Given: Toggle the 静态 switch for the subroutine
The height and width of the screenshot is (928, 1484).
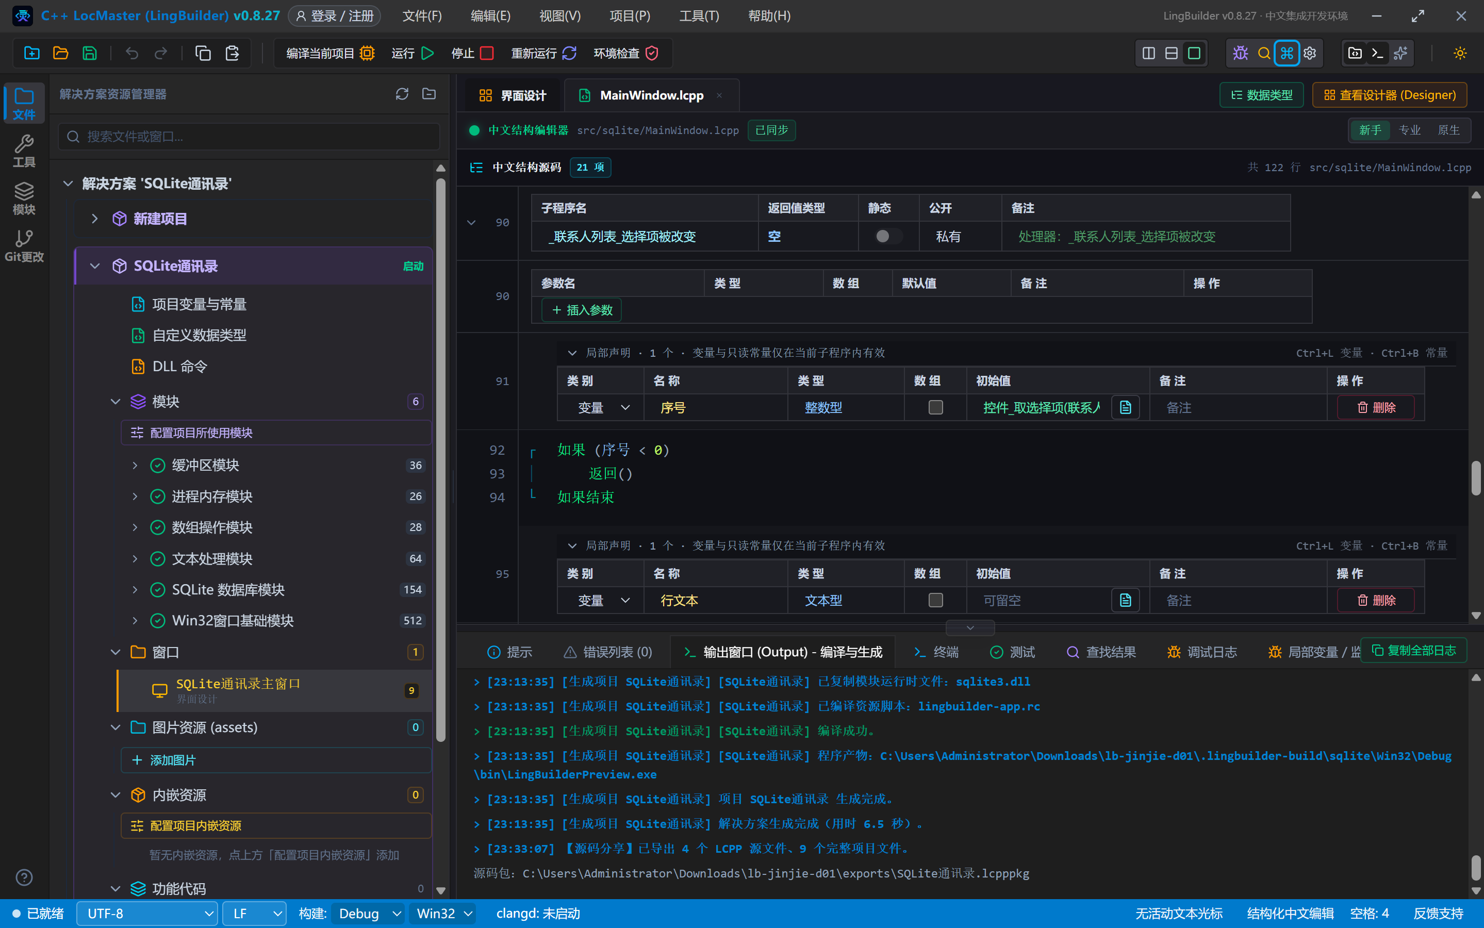Looking at the screenshot, I should (887, 236).
